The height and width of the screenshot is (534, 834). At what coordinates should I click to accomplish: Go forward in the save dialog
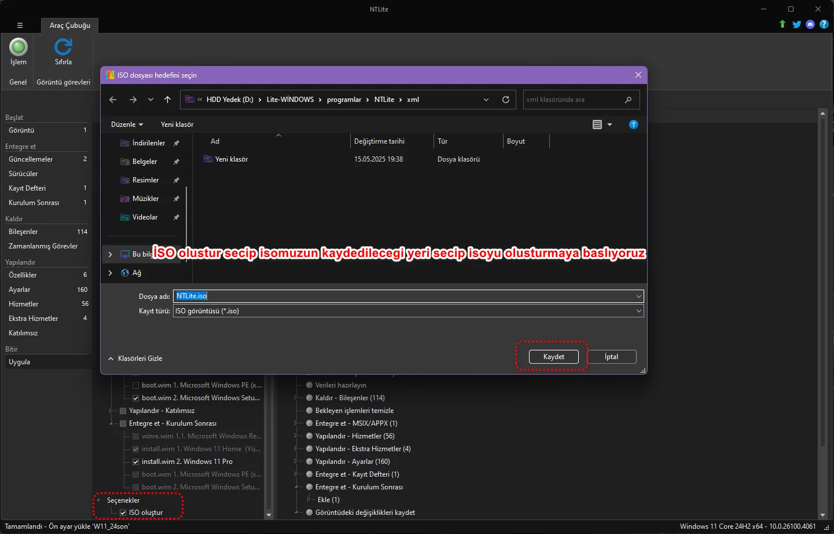click(x=133, y=100)
